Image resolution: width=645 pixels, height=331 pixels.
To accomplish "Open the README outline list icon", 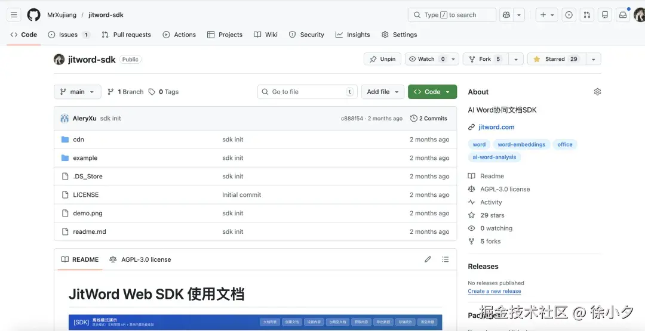I will (x=445, y=259).
